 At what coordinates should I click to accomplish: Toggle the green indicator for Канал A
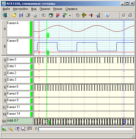[x=31, y=29]
